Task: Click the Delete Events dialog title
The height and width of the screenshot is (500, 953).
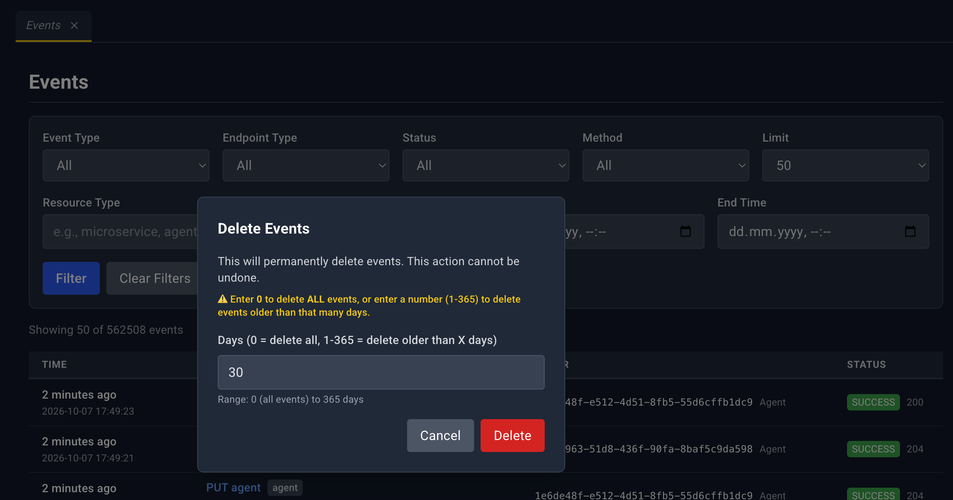Action: pos(264,229)
